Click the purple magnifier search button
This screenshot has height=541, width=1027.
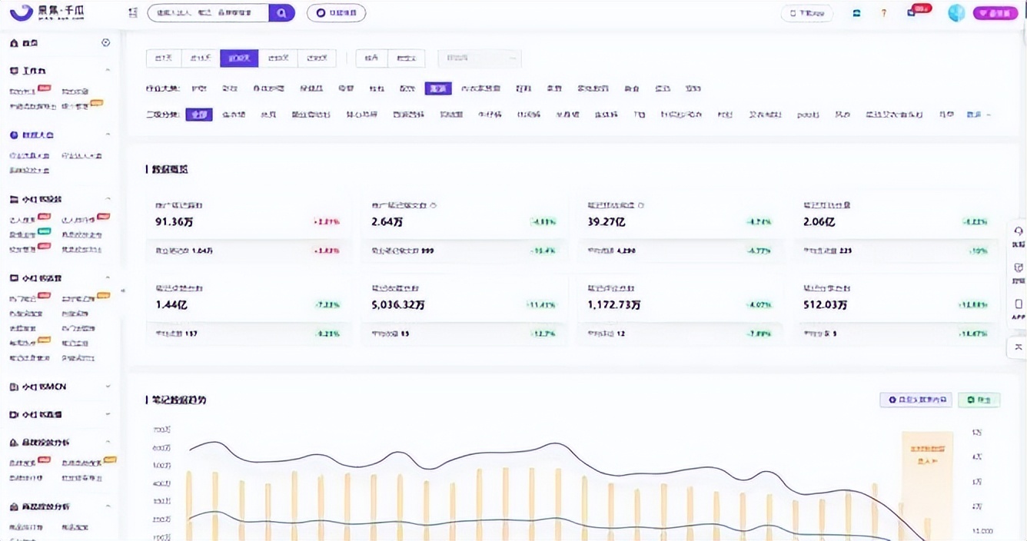coord(282,13)
